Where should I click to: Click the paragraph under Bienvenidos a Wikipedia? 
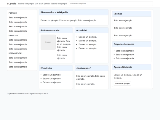68,20
